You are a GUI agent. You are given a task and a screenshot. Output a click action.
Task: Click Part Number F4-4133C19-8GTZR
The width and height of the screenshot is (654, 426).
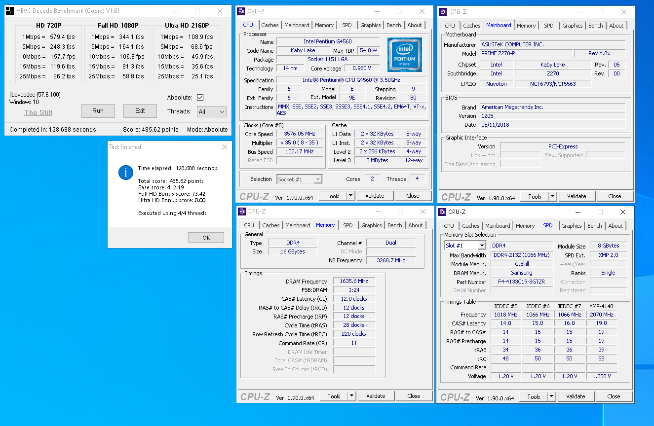coord(522,282)
